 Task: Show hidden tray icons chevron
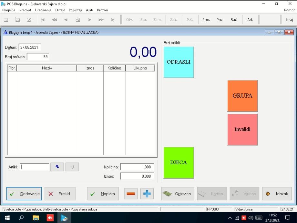(230, 218)
